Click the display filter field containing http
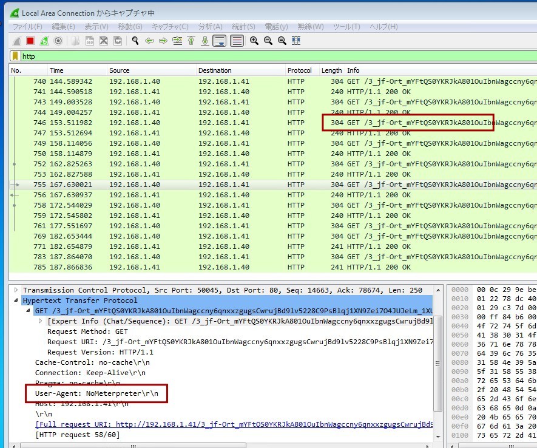537x448 pixels. pos(277,56)
